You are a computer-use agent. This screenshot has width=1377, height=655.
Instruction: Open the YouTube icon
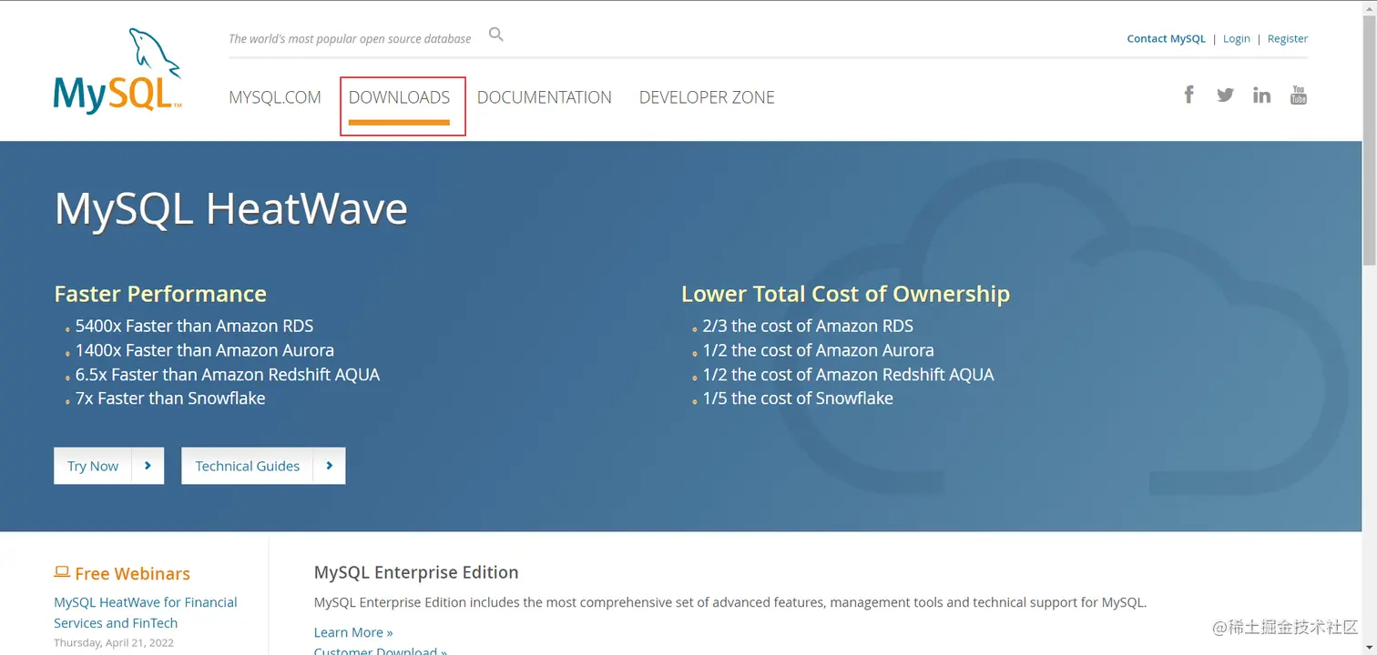tap(1299, 95)
